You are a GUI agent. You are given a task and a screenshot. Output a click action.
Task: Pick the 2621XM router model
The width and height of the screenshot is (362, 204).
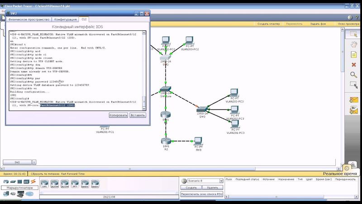[65, 184]
